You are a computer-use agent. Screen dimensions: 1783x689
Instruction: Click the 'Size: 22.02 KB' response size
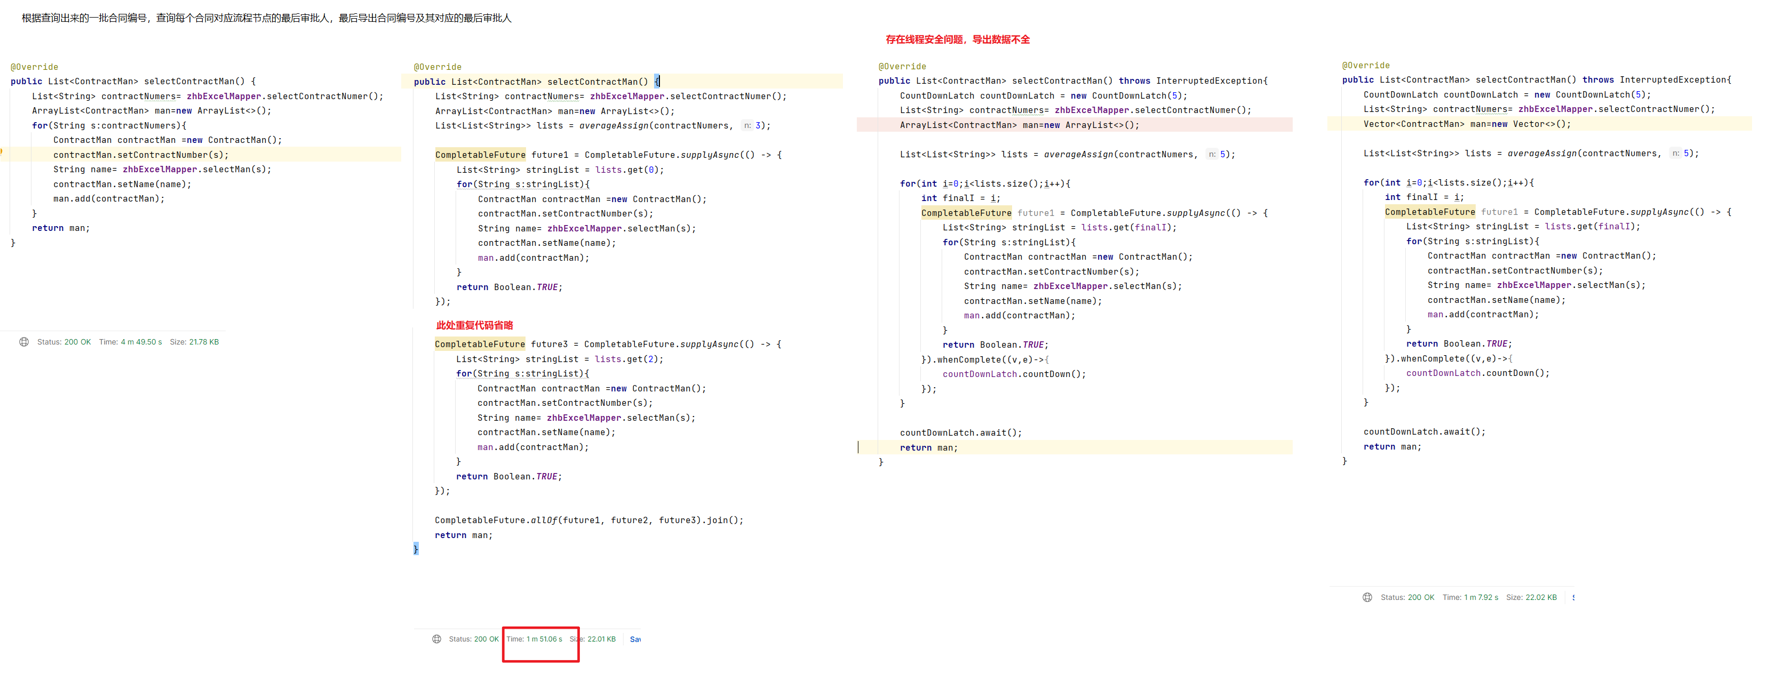point(1531,597)
